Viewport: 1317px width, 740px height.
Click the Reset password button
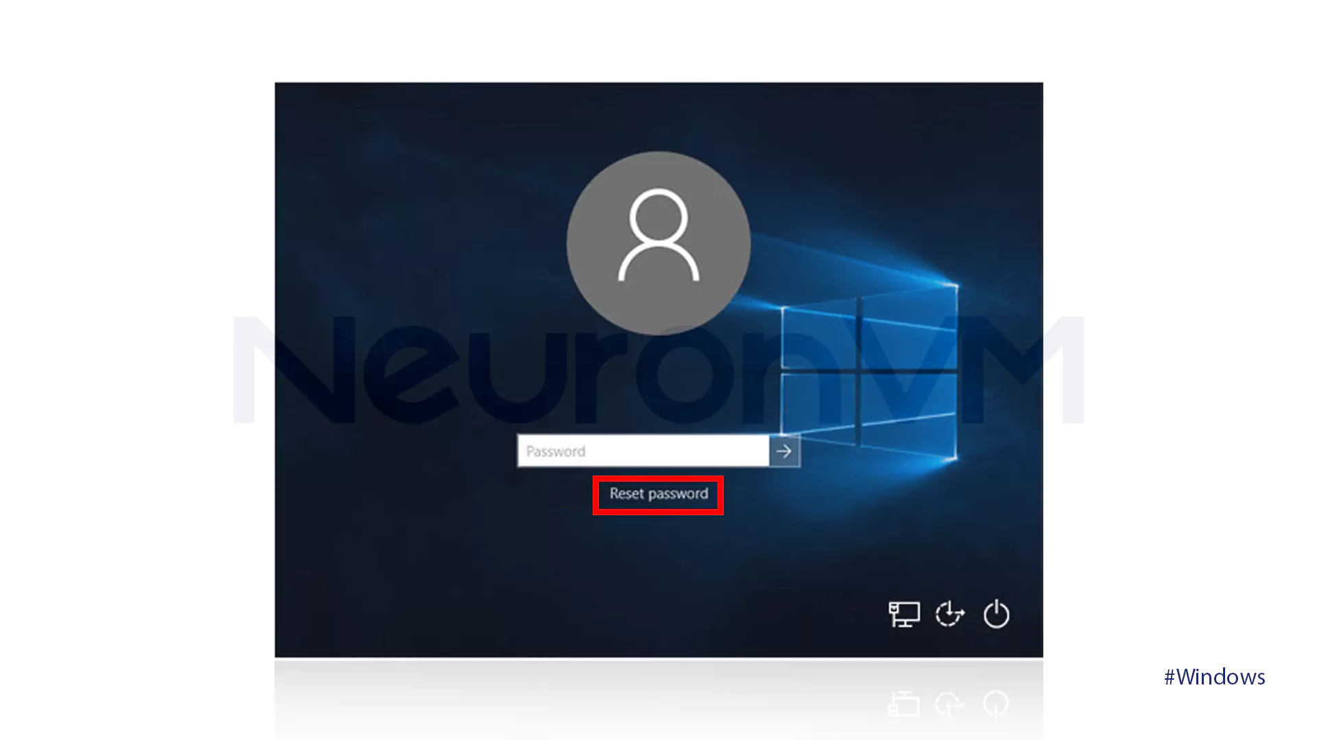(658, 493)
